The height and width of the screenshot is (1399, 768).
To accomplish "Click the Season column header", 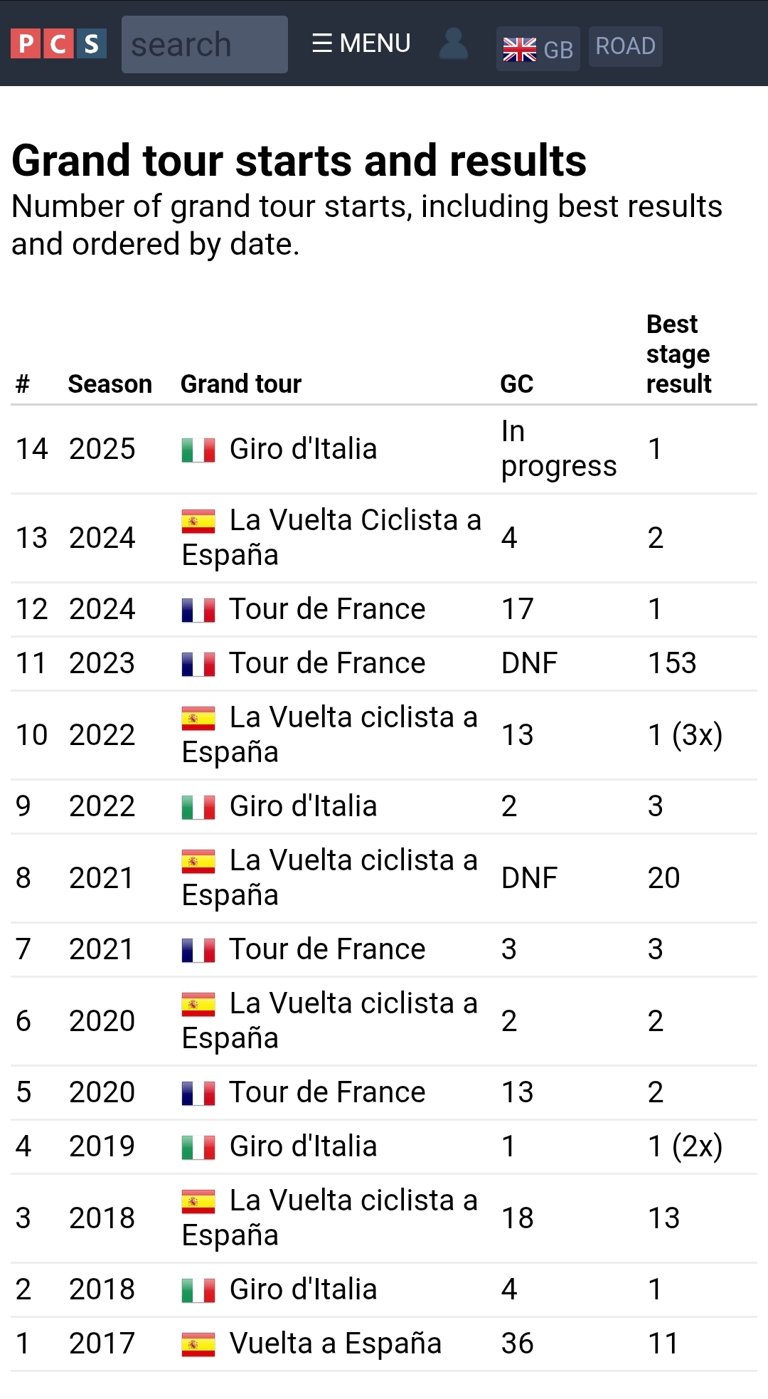I will (x=110, y=384).
